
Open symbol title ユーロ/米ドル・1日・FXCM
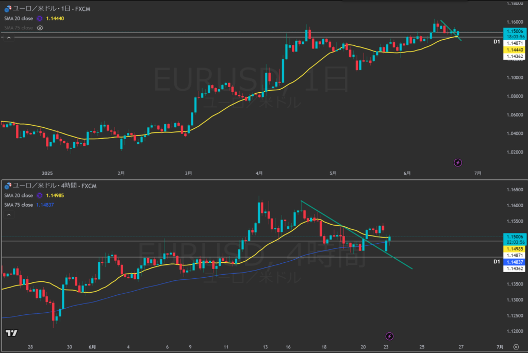pyautogui.click(x=51, y=9)
